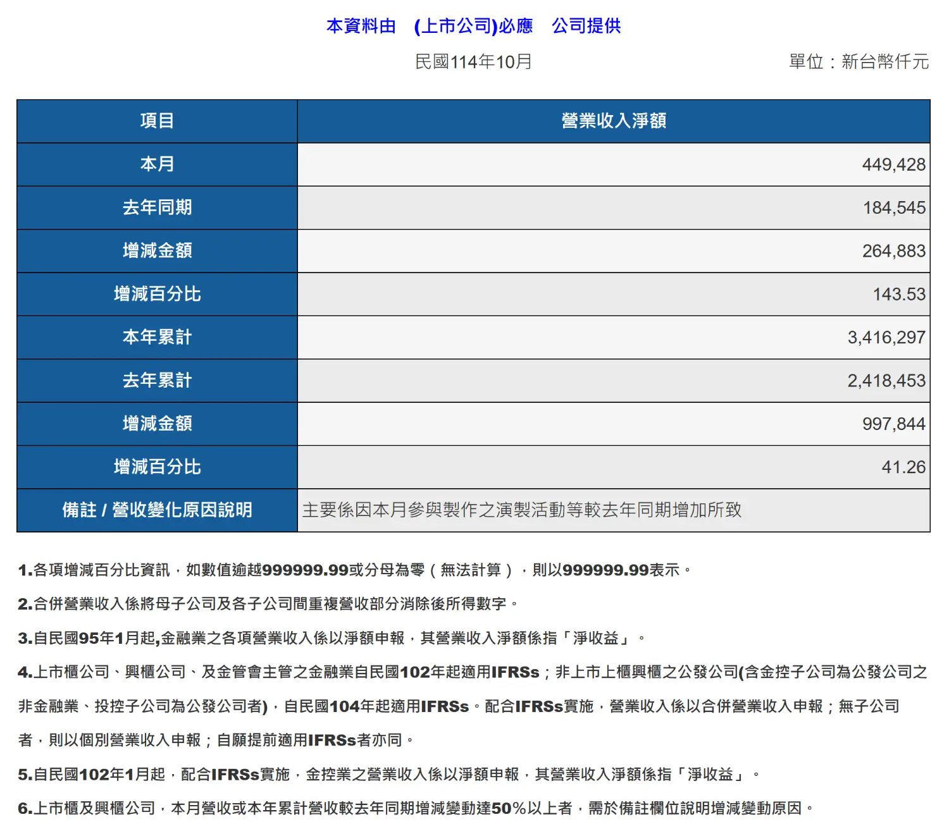Click the monthly change amount 264,883
949x836 pixels.
893,251
